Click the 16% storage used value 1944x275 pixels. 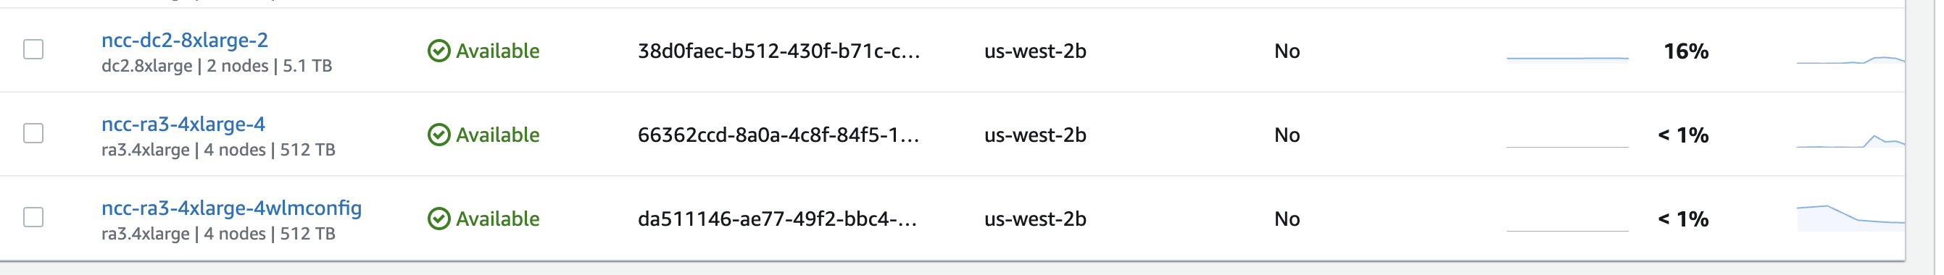pyautogui.click(x=1686, y=51)
